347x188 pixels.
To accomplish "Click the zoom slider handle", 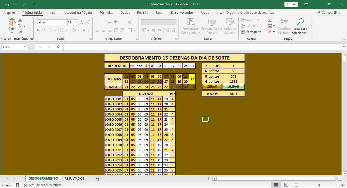I will point(319,185).
